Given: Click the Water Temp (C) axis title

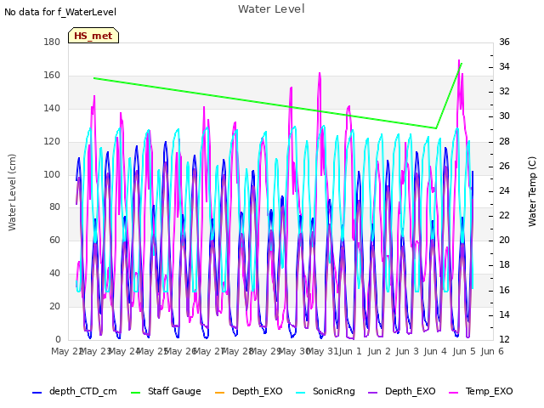Looking at the screenshot, I should [532, 192].
